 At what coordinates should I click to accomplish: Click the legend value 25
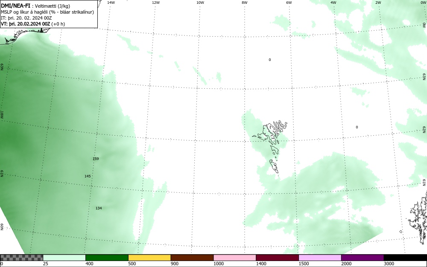coord(46,264)
